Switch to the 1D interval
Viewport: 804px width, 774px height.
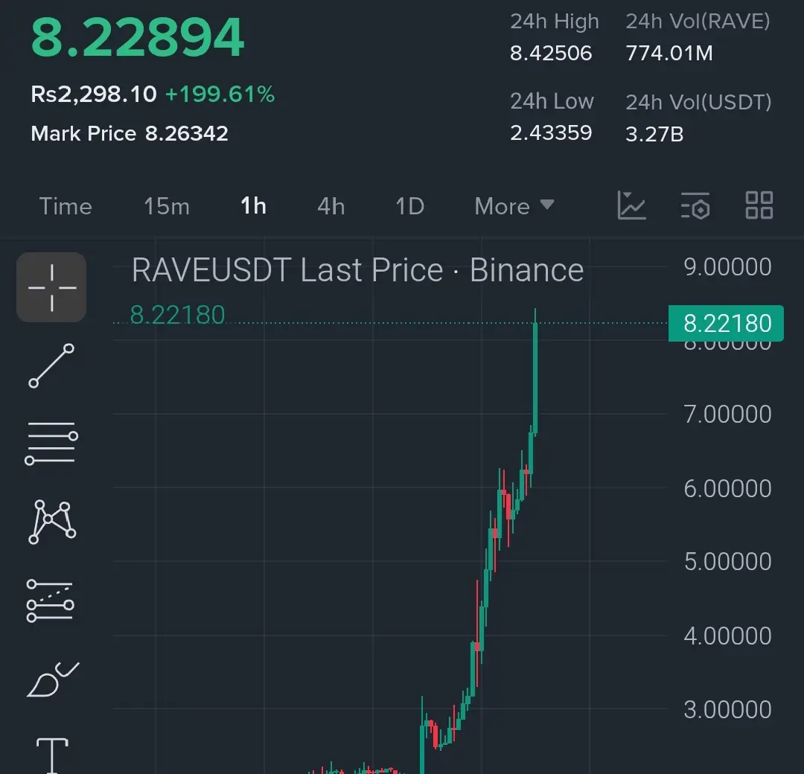(409, 206)
